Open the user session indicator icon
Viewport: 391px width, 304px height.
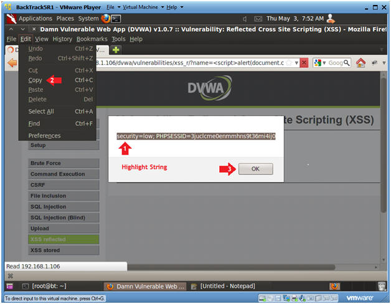click(331, 19)
